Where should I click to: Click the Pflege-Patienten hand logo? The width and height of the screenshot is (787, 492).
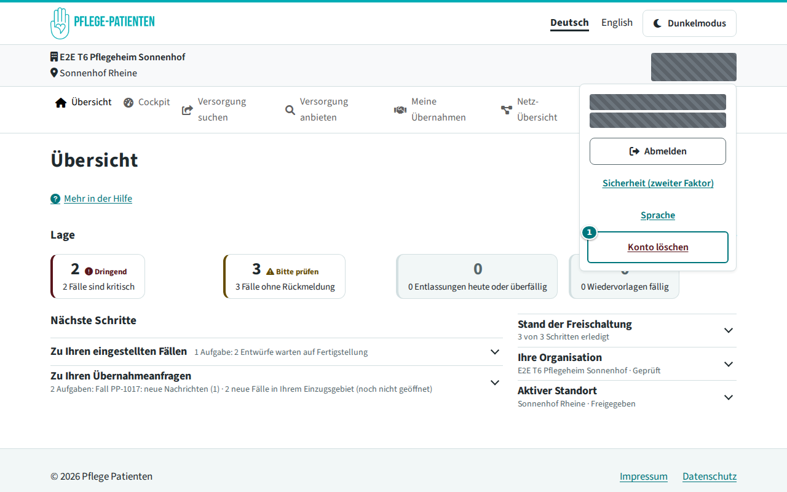click(60, 23)
